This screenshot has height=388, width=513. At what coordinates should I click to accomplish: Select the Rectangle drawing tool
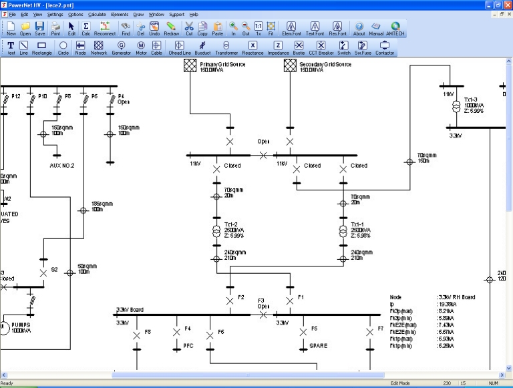pyautogui.click(x=42, y=48)
